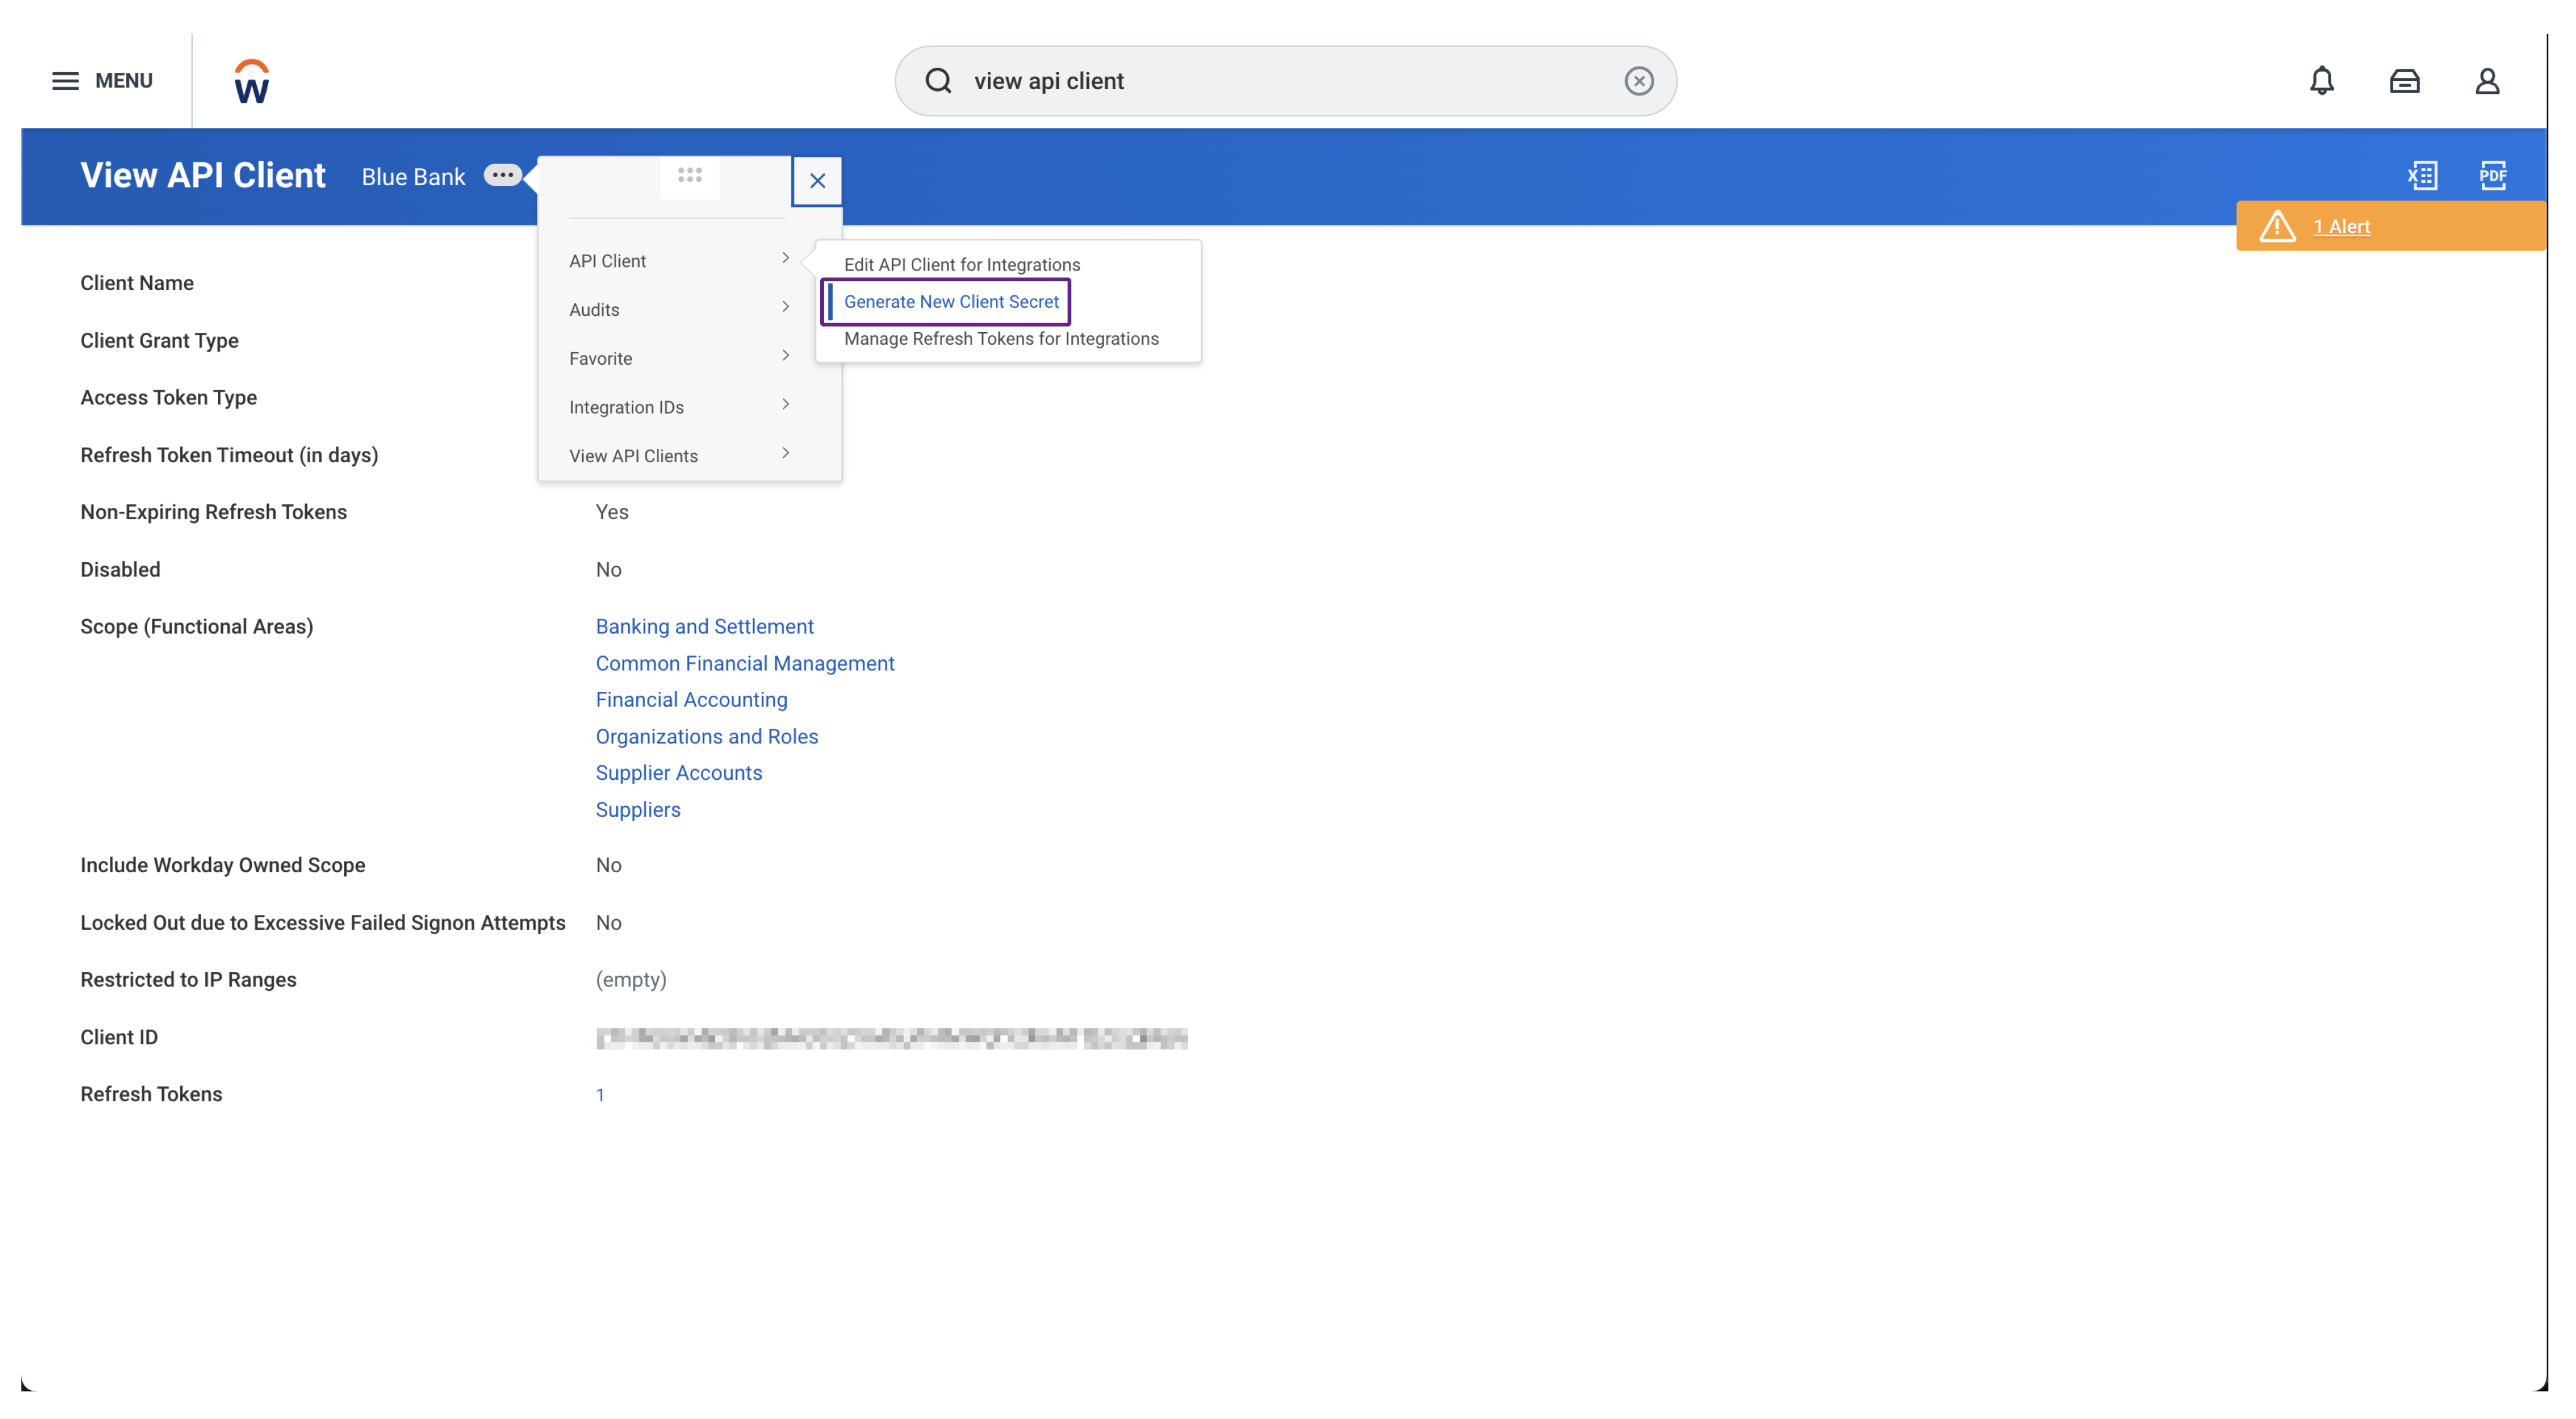Screen dimensions: 2576x1419
Task: Close the related actions popup
Action: (817, 181)
